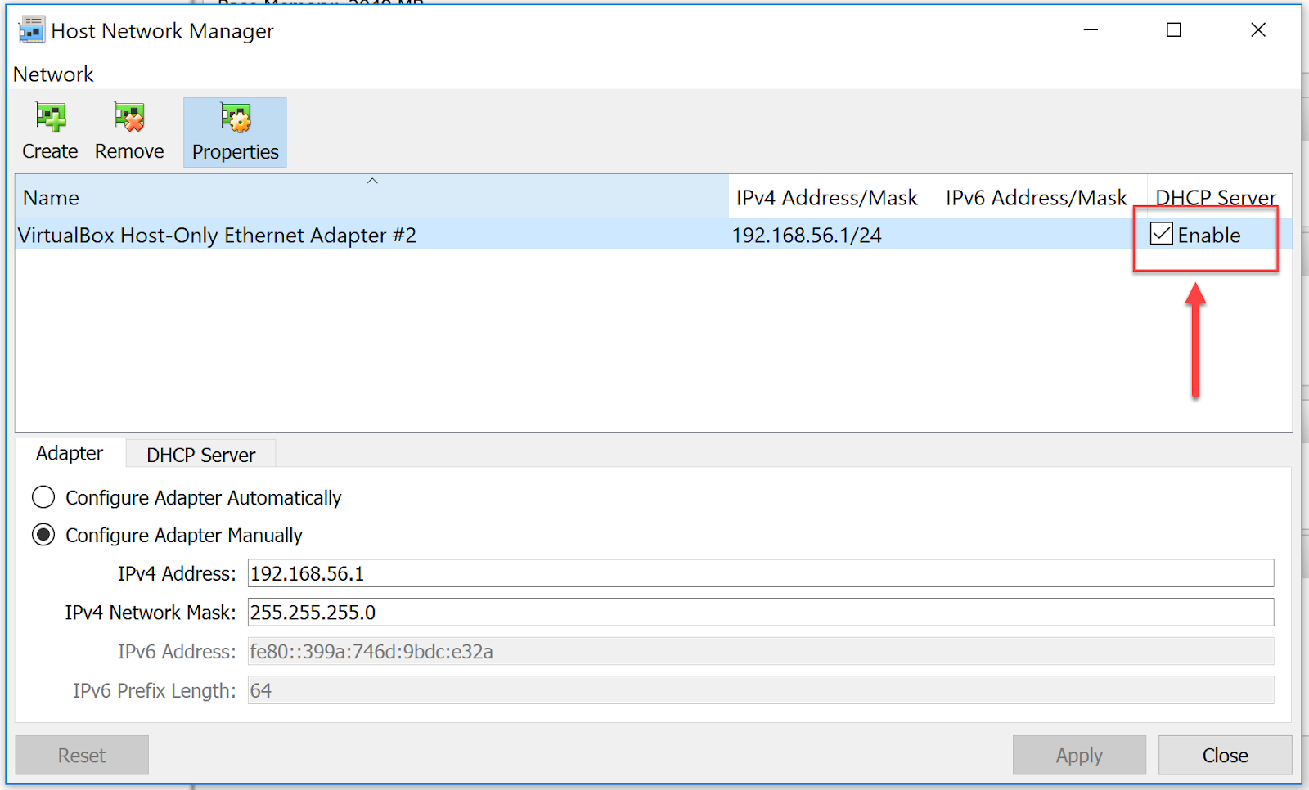Click the gear network icon above Properties

coord(234,116)
